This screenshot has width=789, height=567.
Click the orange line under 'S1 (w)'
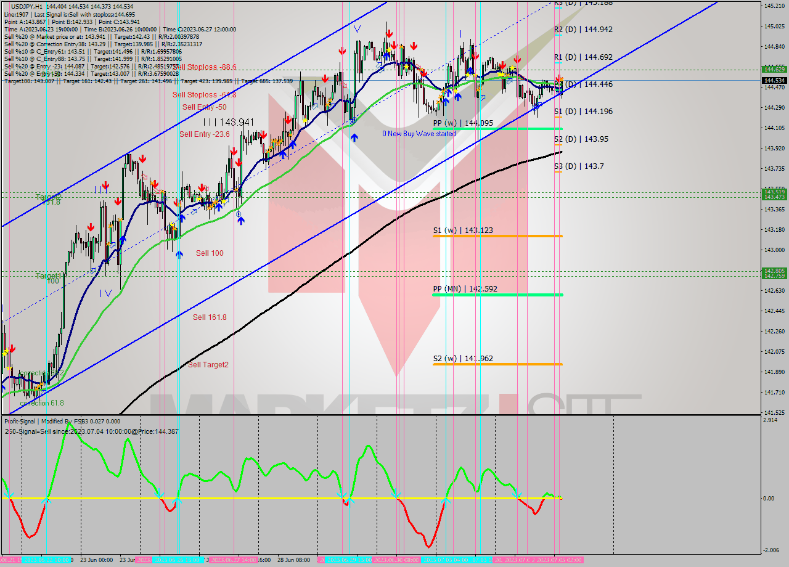[497, 236]
